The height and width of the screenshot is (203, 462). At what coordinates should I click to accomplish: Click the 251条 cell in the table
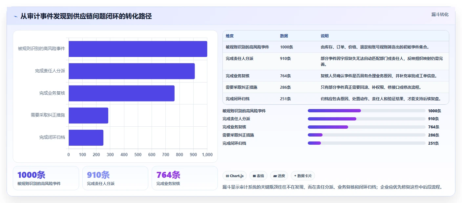point(285,99)
